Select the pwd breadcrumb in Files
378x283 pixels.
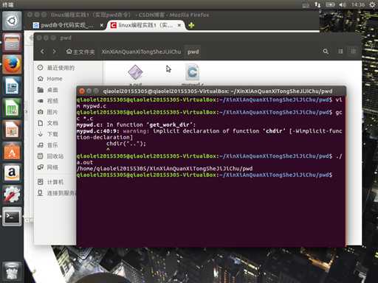193,52
